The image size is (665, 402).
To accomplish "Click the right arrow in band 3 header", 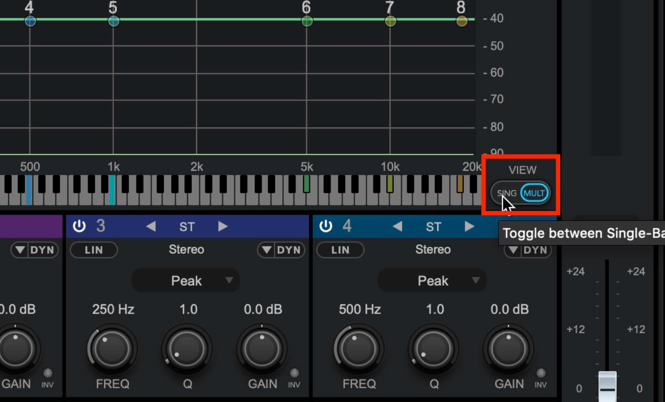I will [223, 226].
